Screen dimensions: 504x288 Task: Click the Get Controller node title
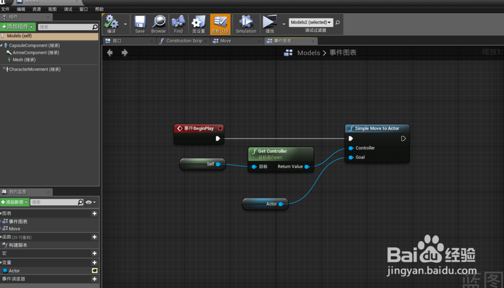tap(272, 151)
